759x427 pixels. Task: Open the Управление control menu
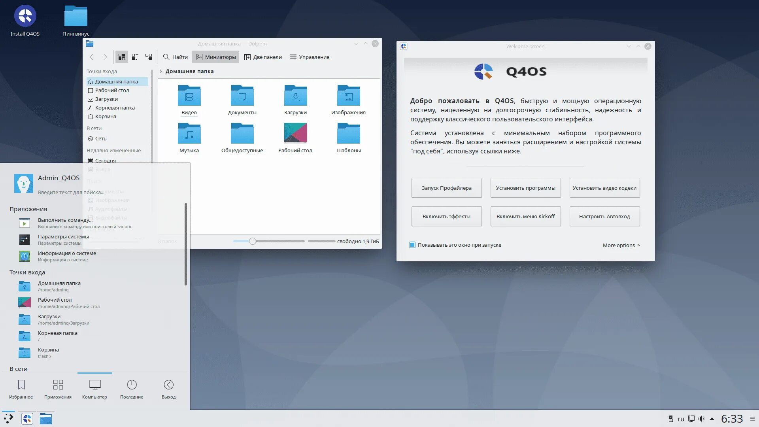310,57
